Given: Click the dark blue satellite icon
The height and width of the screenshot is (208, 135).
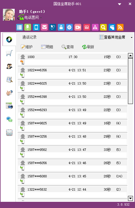Looking at the screenshot, I should click(53, 27).
